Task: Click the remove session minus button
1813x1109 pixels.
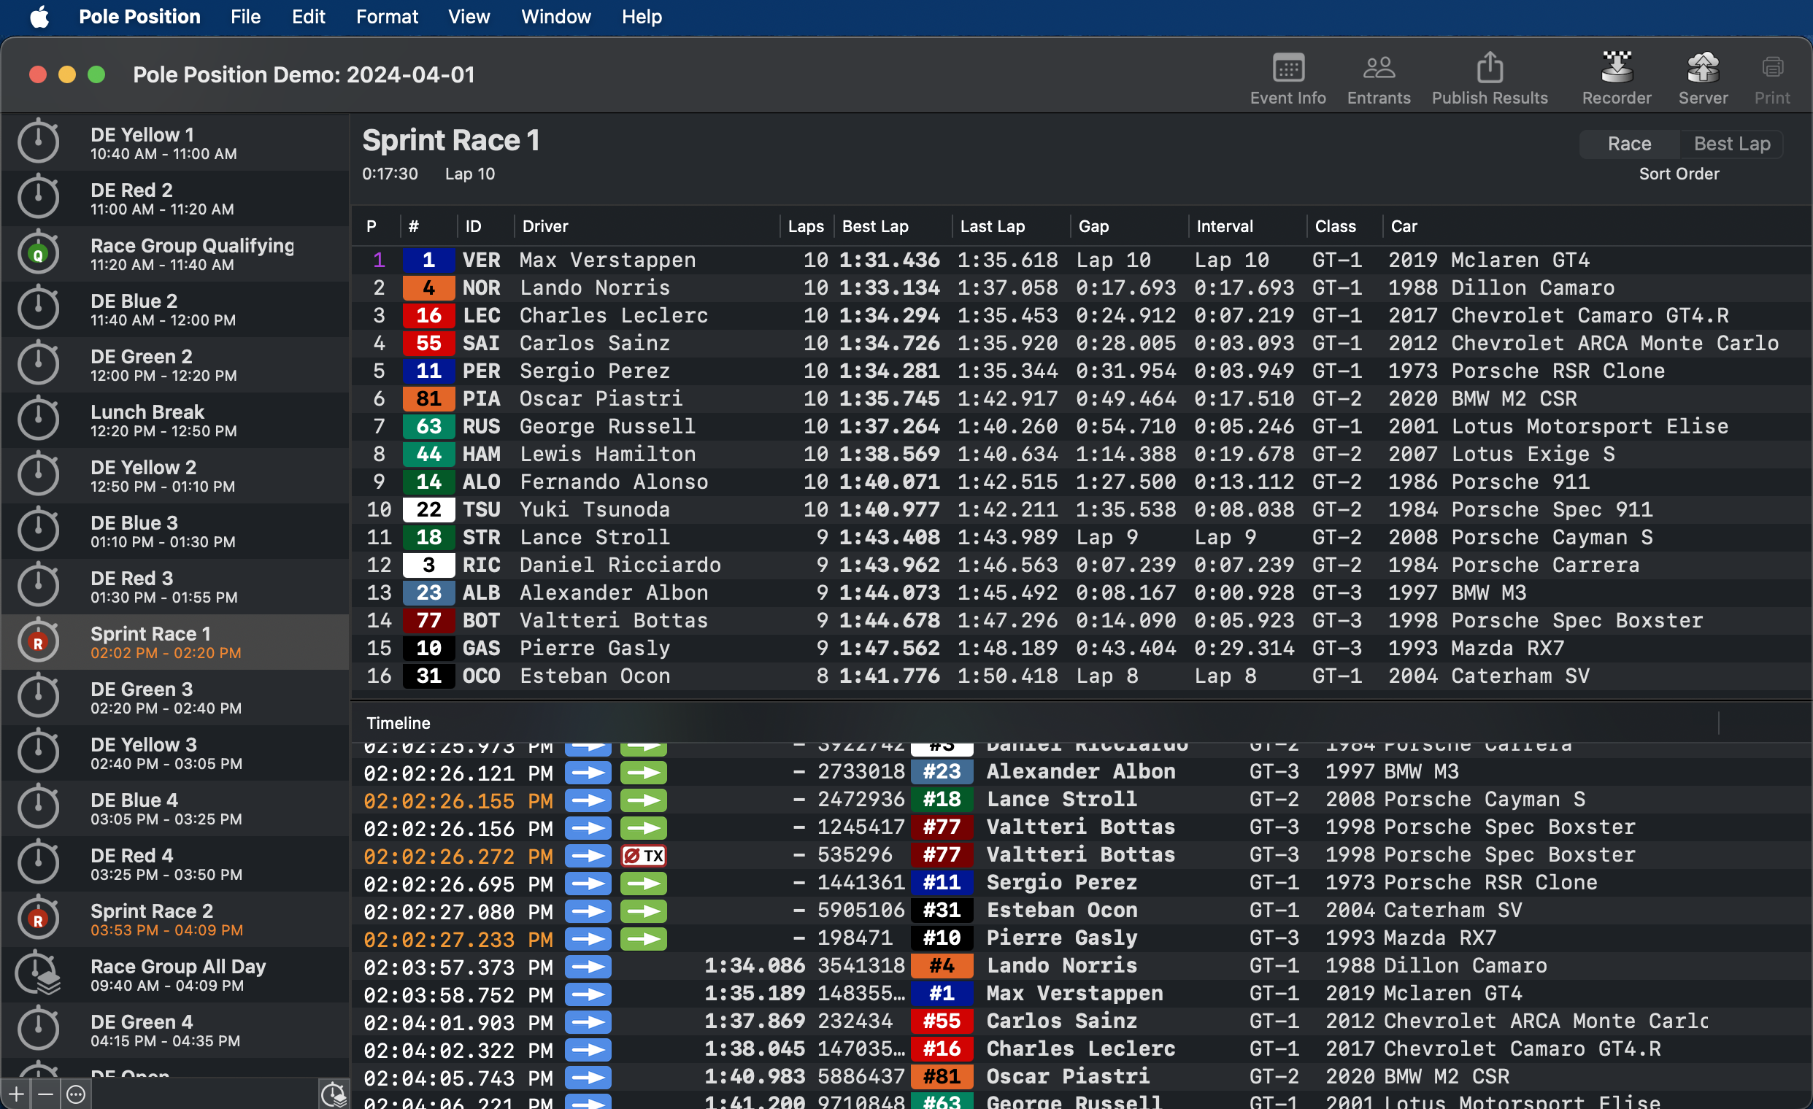Action: tap(46, 1094)
